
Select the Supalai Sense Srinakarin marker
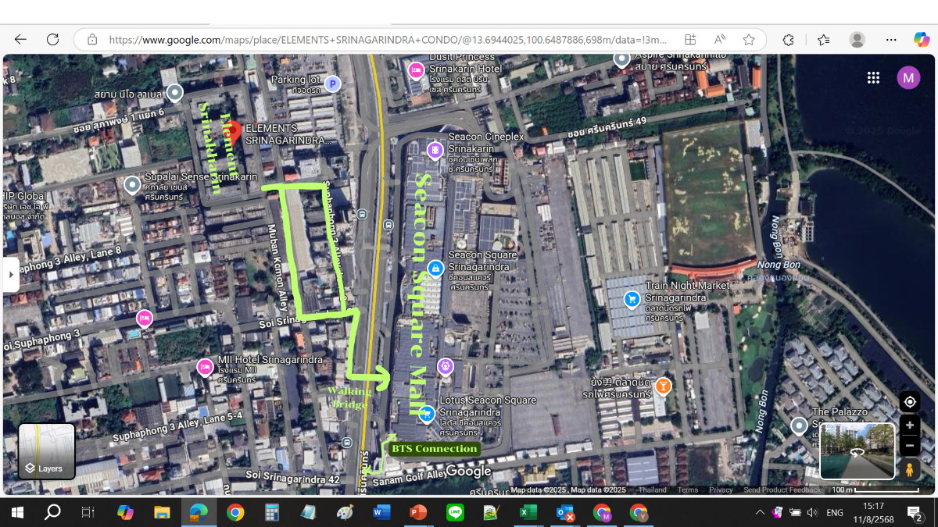click(133, 185)
